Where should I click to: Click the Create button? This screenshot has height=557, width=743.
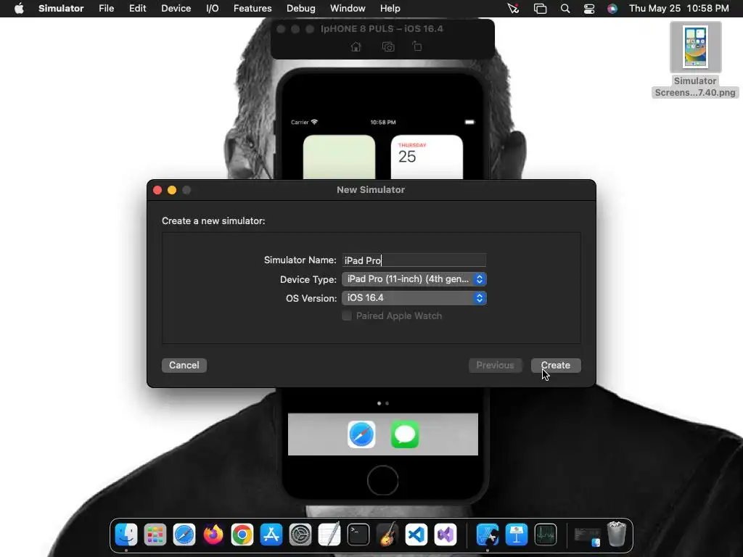[556, 366]
